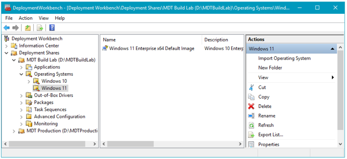Click the red X Delete icon
This screenshot has width=347, height=159.
(x=251, y=106)
